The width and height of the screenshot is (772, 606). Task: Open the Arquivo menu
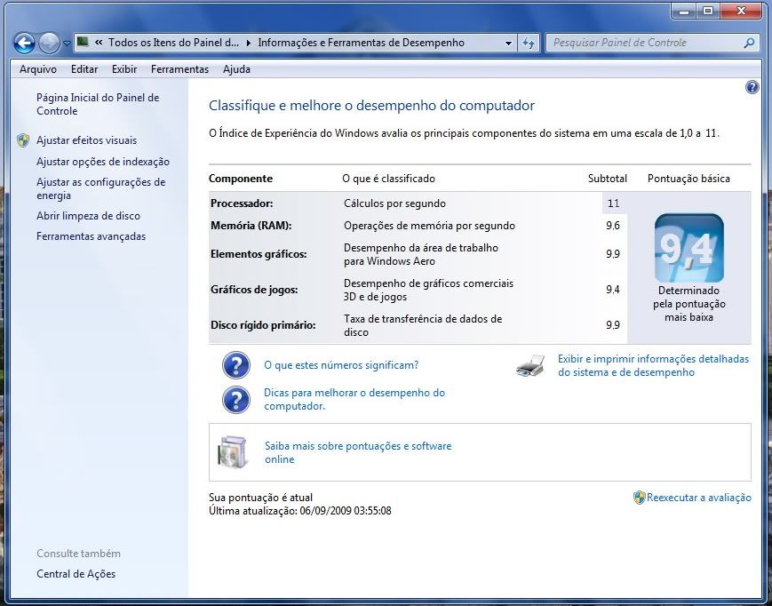38,69
